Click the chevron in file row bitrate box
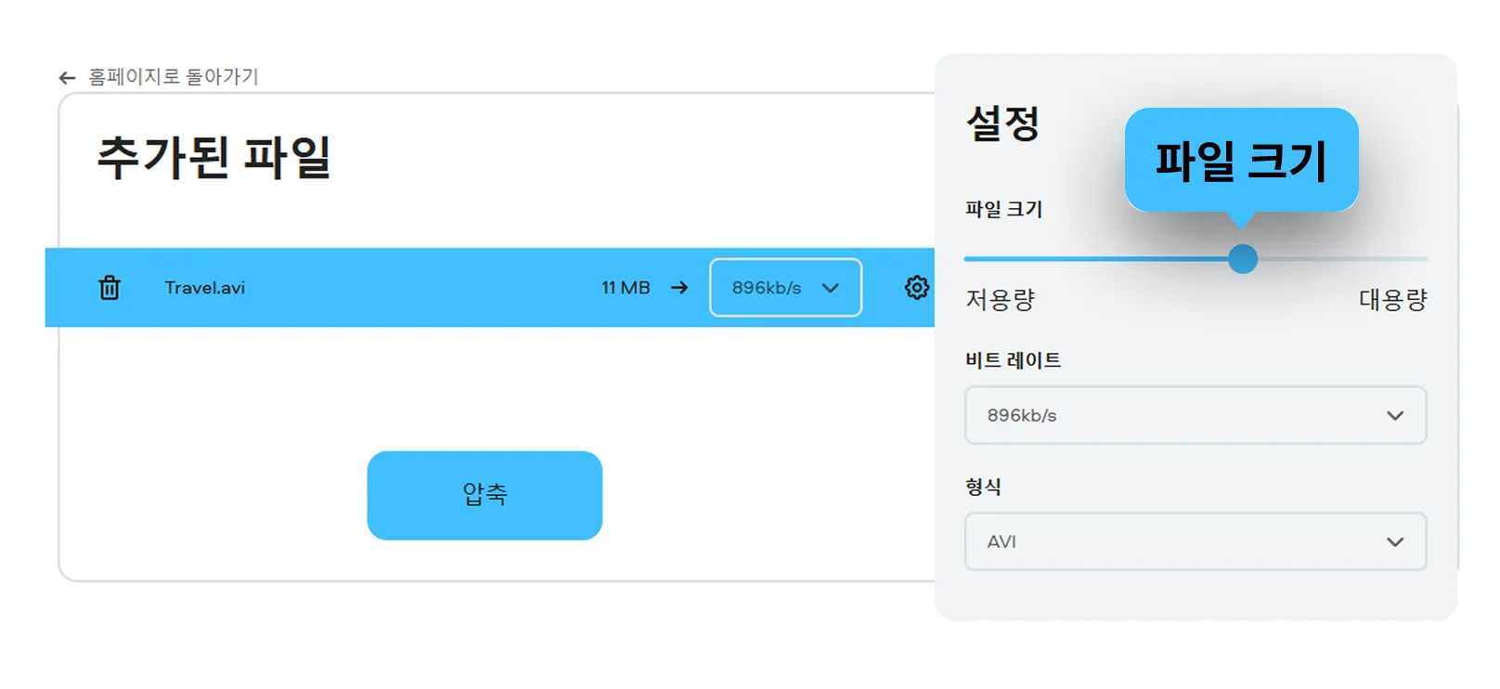 pyautogui.click(x=830, y=288)
